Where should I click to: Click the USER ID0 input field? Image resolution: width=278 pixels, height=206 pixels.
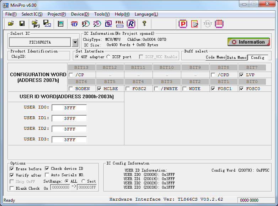click(x=69, y=108)
